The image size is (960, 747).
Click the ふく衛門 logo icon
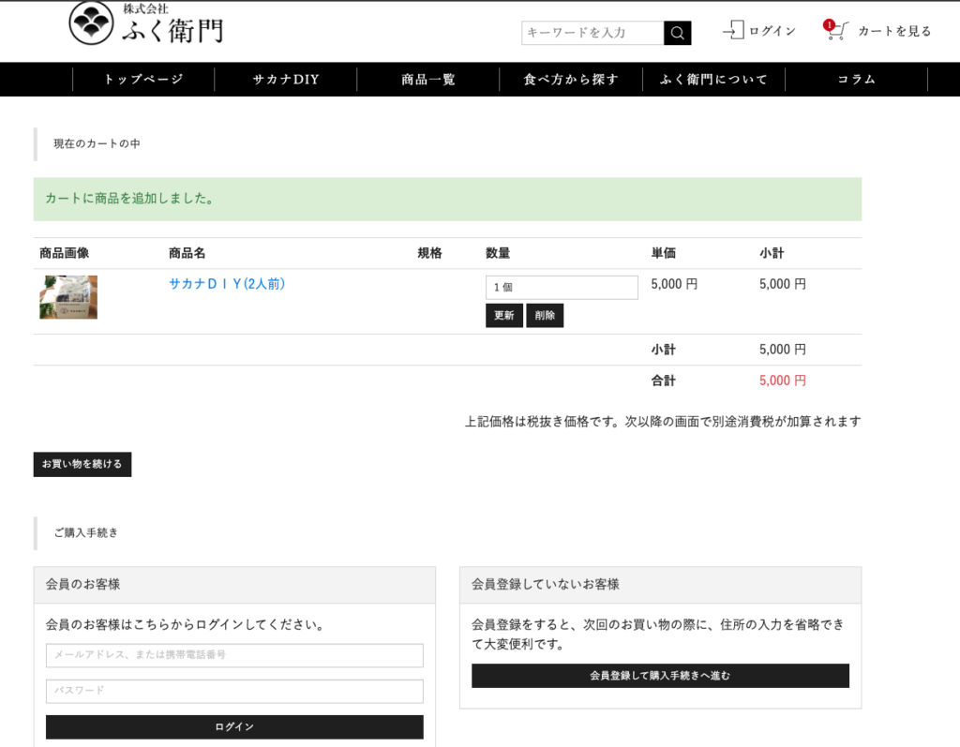point(92,23)
